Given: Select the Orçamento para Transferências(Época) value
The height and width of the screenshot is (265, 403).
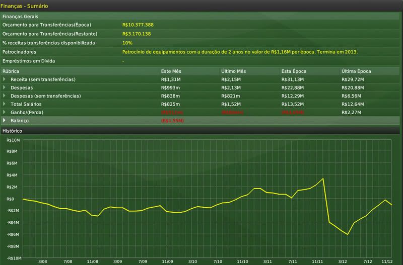Looking at the screenshot, I should [138, 24].
